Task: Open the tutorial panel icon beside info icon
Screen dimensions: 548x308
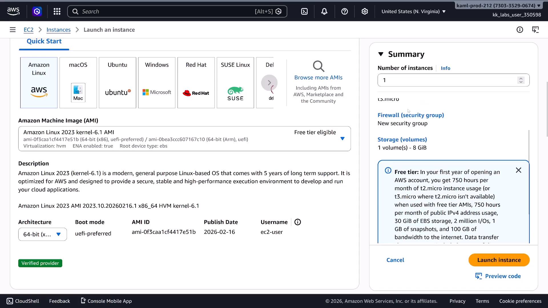Action: (535, 30)
